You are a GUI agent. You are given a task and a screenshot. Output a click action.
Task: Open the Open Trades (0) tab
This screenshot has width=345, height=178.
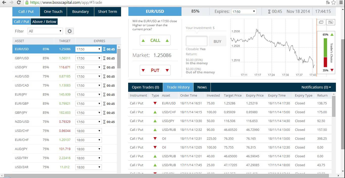tap(145, 87)
